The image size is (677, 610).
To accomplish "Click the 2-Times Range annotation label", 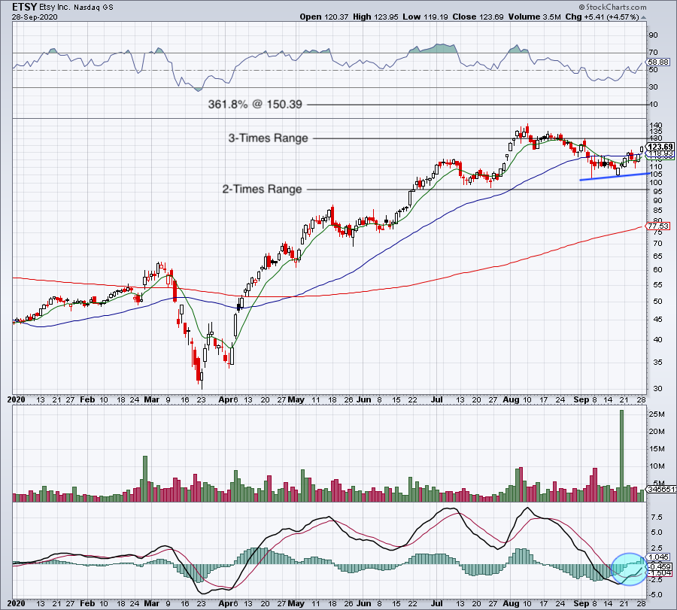I will coord(262,189).
